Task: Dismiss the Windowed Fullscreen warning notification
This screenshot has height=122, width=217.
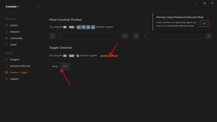Action: pyautogui.click(x=207, y=17)
